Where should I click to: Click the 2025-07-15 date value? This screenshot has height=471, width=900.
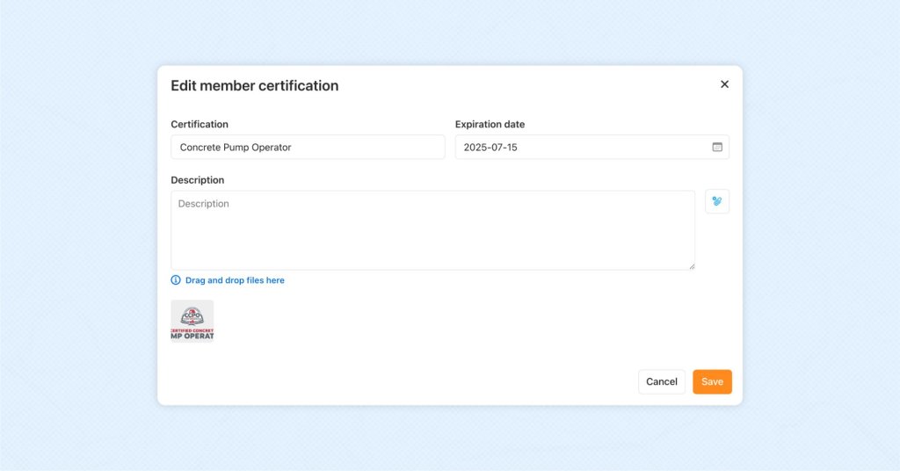tap(490, 148)
